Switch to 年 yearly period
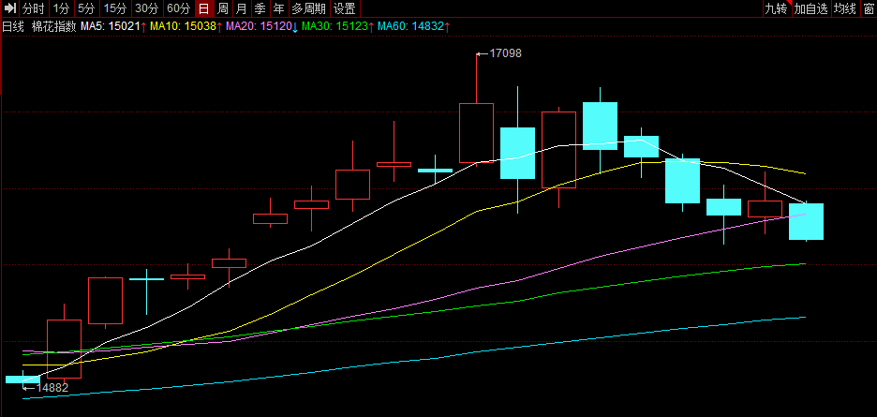The image size is (877, 417). tap(278, 7)
